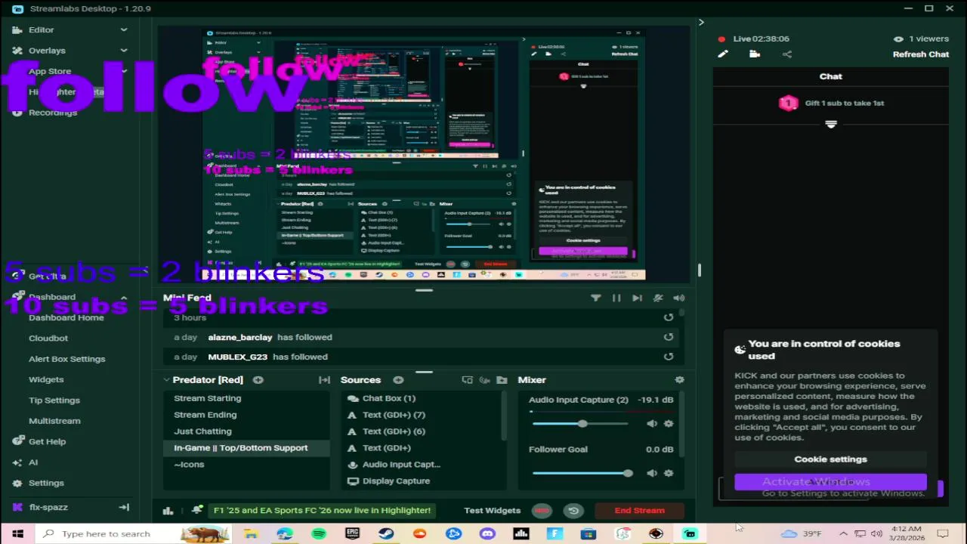This screenshot has width=967, height=544.
Task: Click the edit stream info pencil icon
Action: pyautogui.click(x=723, y=54)
